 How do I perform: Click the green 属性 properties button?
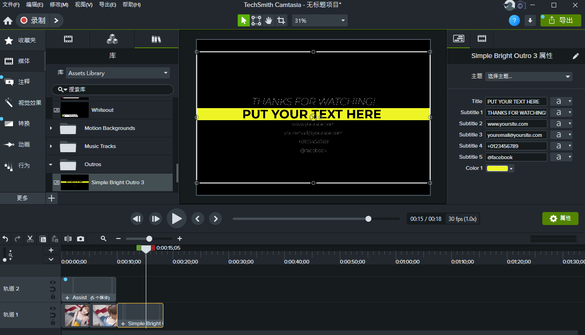click(560, 219)
